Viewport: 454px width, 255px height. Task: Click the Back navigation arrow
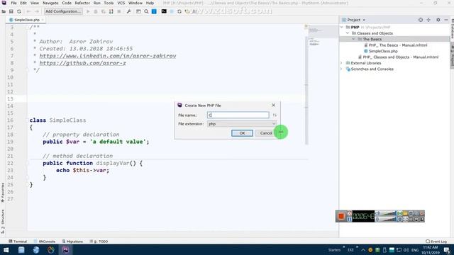point(28,11)
